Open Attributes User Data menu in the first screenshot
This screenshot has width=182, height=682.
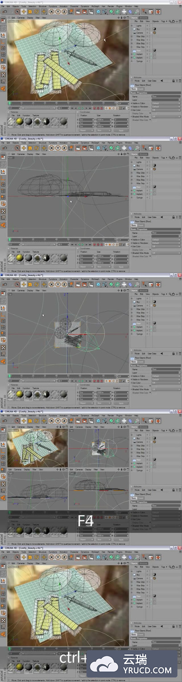[x=152, y=81]
